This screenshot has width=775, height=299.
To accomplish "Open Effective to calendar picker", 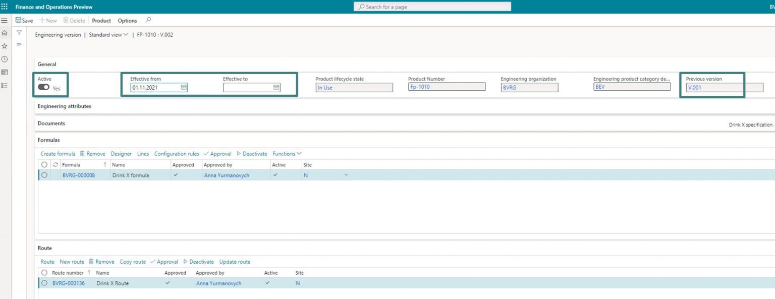I will (276, 87).
